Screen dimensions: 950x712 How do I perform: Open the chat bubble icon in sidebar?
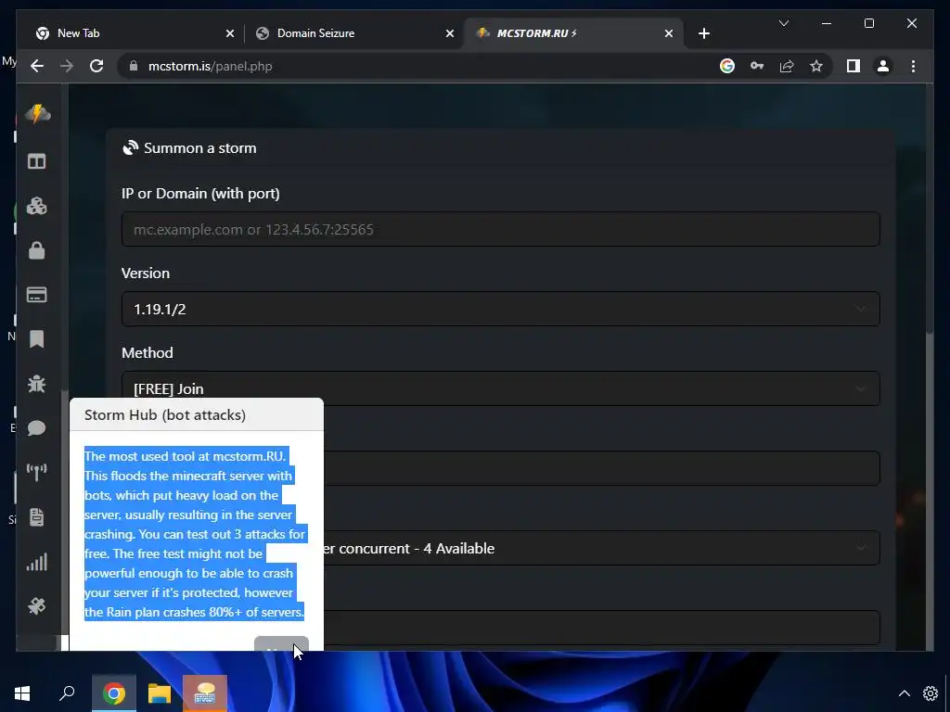coord(36,428)
